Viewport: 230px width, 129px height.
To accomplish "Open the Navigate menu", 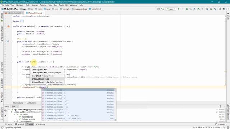I will tap(20, 5).
